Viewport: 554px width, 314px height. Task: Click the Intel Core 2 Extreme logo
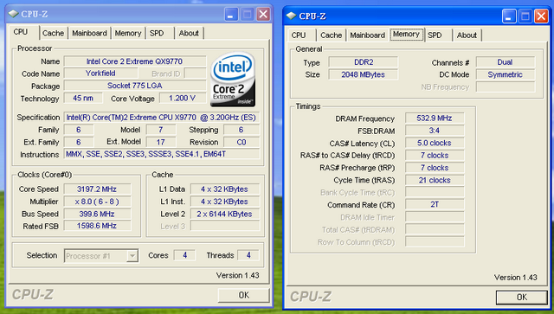coord(233,80)
